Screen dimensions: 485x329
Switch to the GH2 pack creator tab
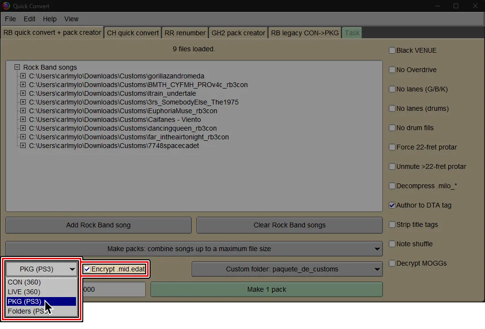click(x=237, y=32)
